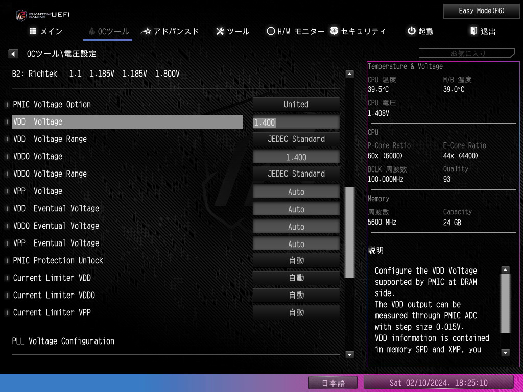Click the PLL Voltage Configuration heading
The width and height of the screenshot is (523, 392).
coord(63,341)
